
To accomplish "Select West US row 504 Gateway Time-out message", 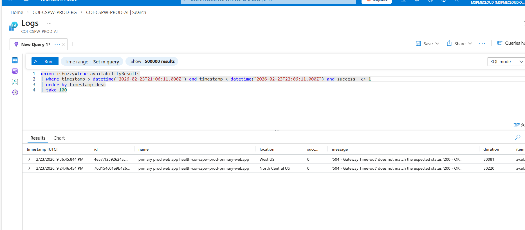I will click(397, 159).
